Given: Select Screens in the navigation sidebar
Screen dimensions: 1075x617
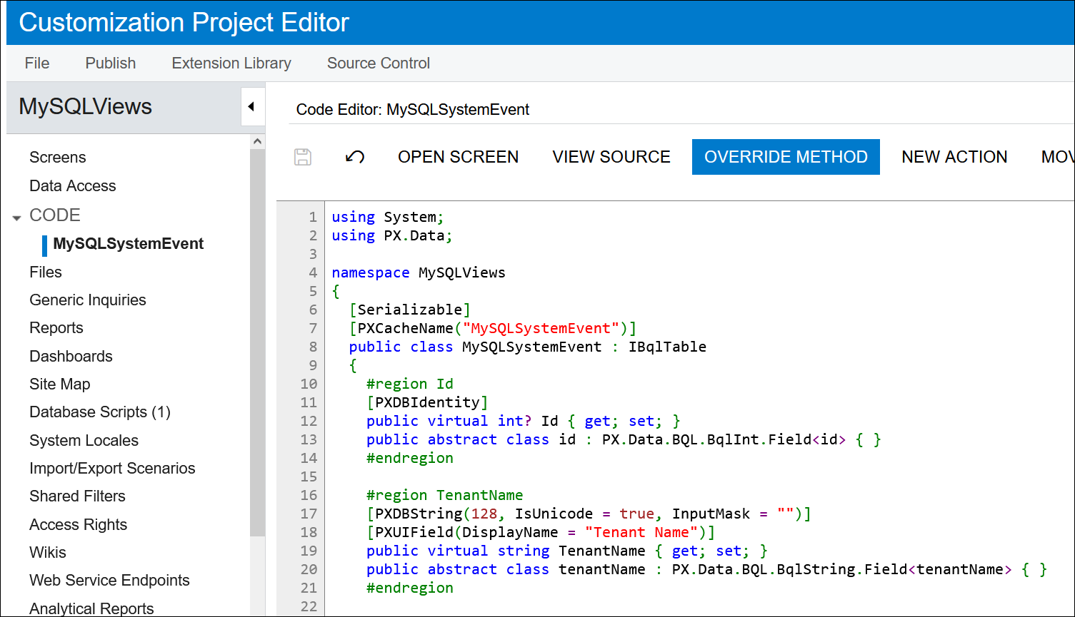Looking at the screenshot, I should pyautogui.click(x=57, y=157).
